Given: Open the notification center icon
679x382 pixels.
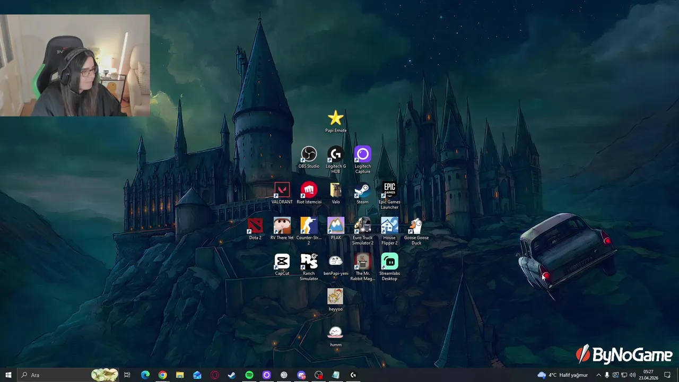Looking at the screenshot, I should coord(668,375).
